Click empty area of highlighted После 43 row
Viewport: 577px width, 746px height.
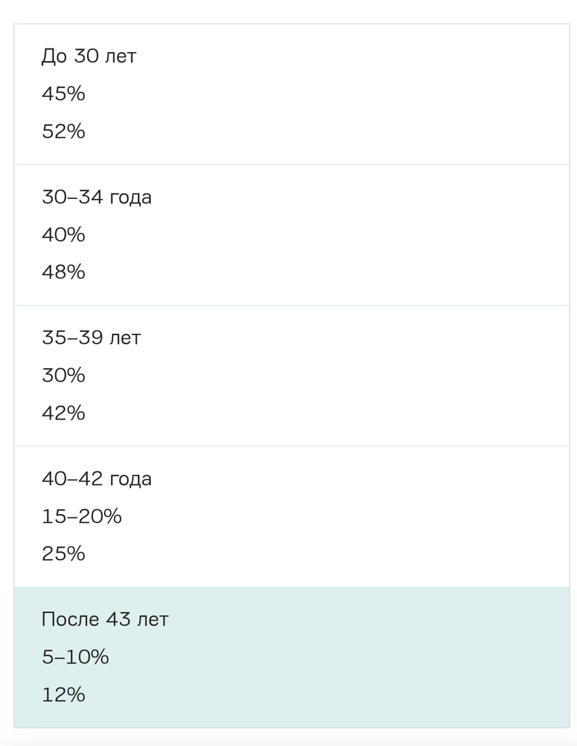click(x=373, y=657)
